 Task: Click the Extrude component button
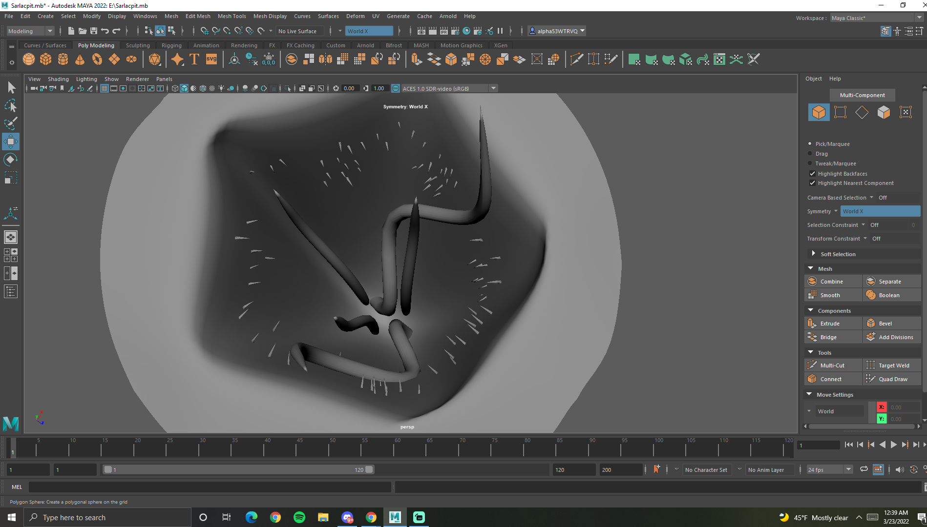pyautogui.click(x=833, y=324)
